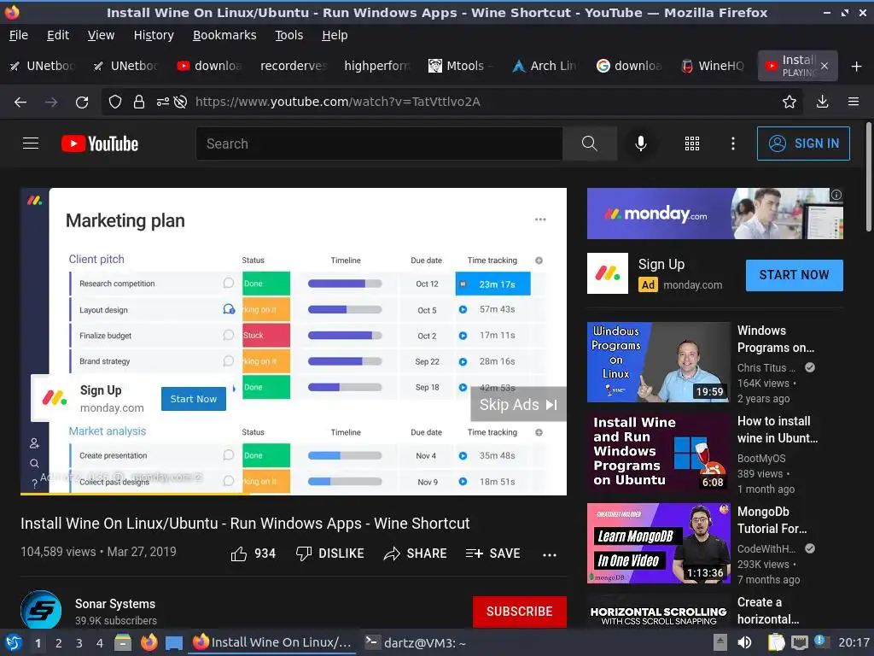The image size is (874, 656).
Task: SUBSCRIBE to Sonar Systems
Action: pos(520,612)
